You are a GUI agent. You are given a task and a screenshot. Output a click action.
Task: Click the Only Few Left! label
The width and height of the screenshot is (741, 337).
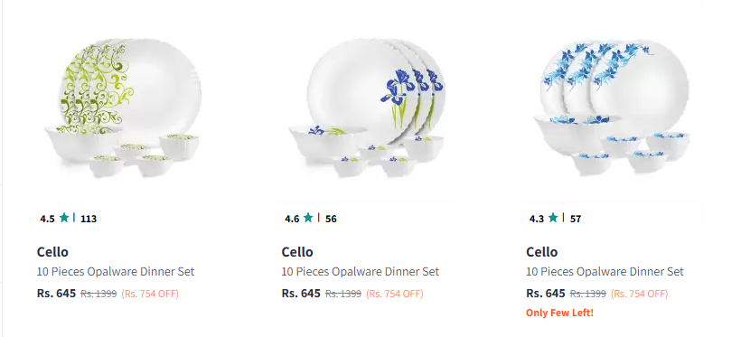click(559, 313)
